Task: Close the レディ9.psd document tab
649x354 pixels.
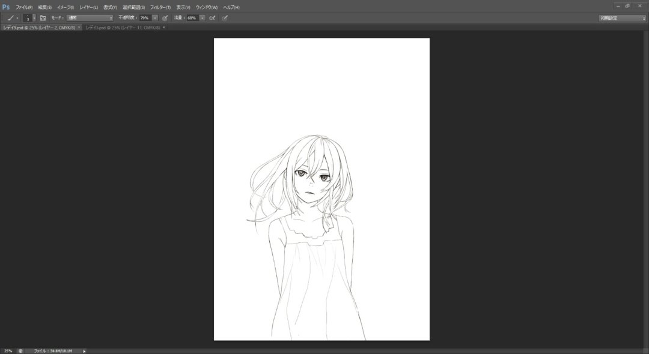Action: 79,27
